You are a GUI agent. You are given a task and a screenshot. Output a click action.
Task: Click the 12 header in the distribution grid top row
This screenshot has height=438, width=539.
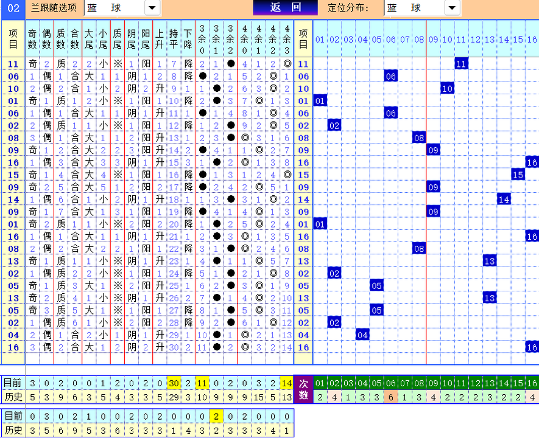[x=476, y=40]
